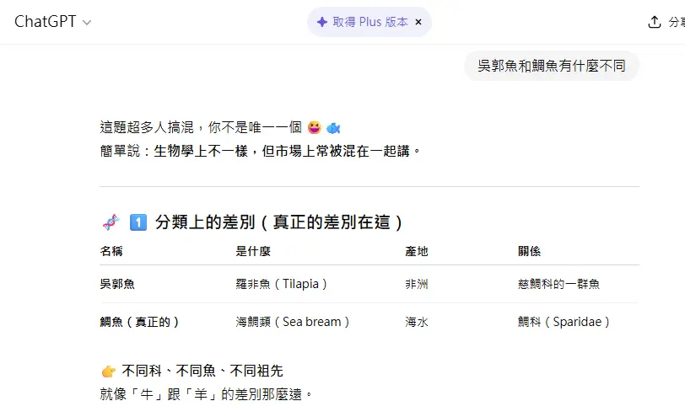
Task: Click the blue number 1 keycap icon
Action: (138, 222)
